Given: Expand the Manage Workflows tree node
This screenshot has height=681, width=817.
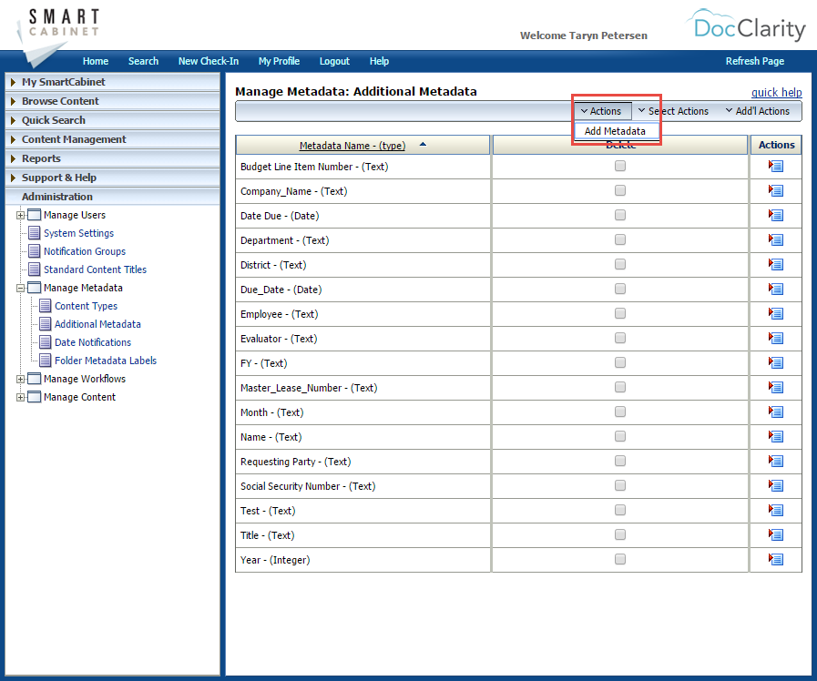Looking at the screenshot, I should point(20,379).
